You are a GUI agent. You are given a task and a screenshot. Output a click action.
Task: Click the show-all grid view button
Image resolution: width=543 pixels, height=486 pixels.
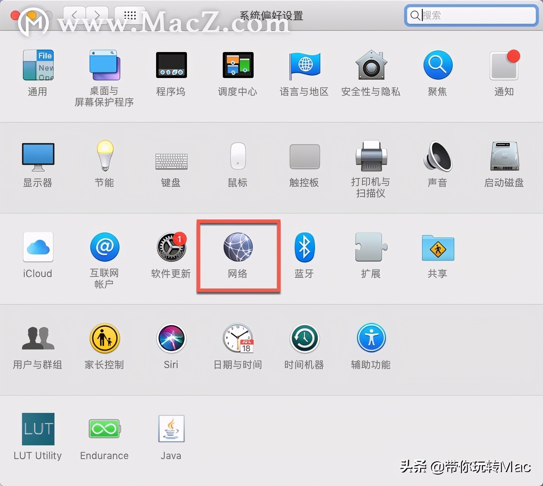point(130,15)
